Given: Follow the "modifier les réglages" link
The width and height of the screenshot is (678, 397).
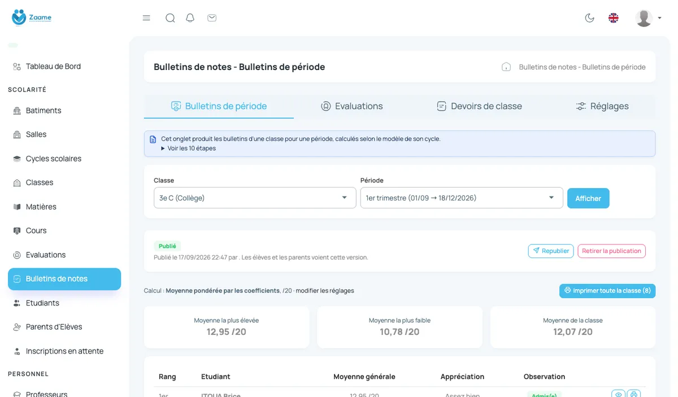Looking at the screenshot, I should click(325, 291).
